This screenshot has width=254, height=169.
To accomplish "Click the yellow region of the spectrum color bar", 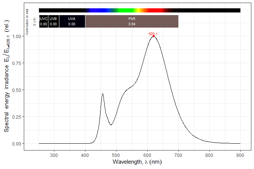I will 139,10.
